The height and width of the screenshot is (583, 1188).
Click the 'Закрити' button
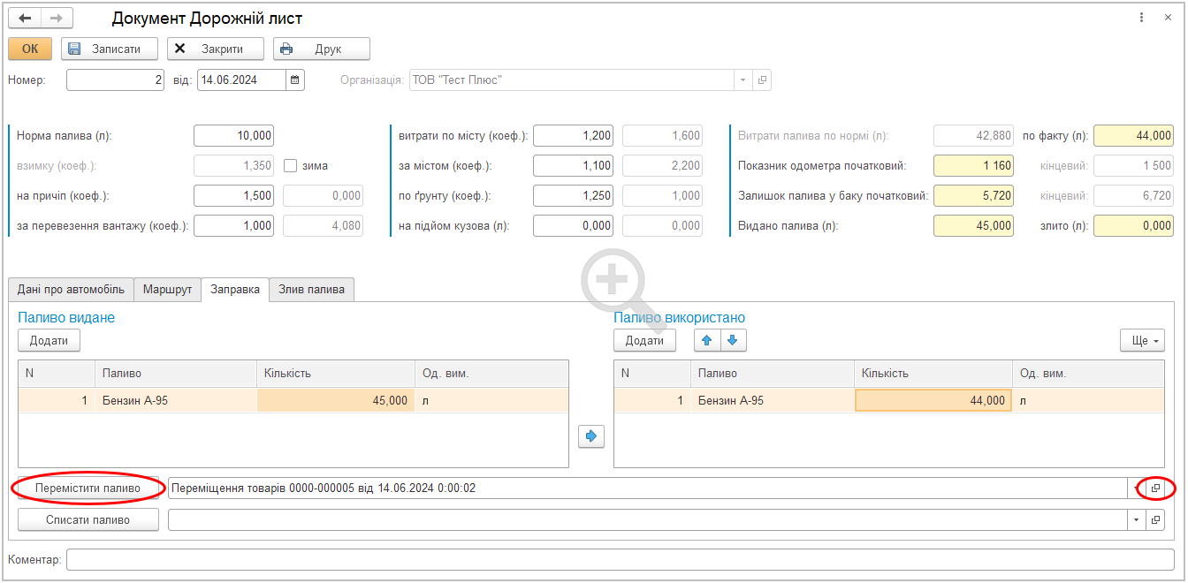click(x=216, y=49)
